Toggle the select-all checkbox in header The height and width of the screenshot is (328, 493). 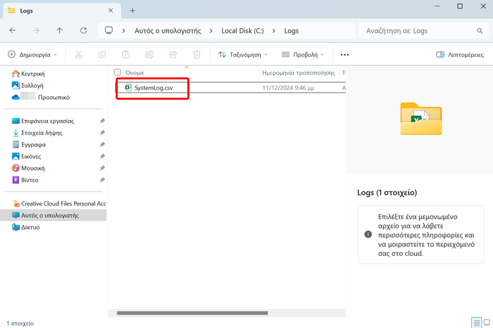(x=118, y=72)
